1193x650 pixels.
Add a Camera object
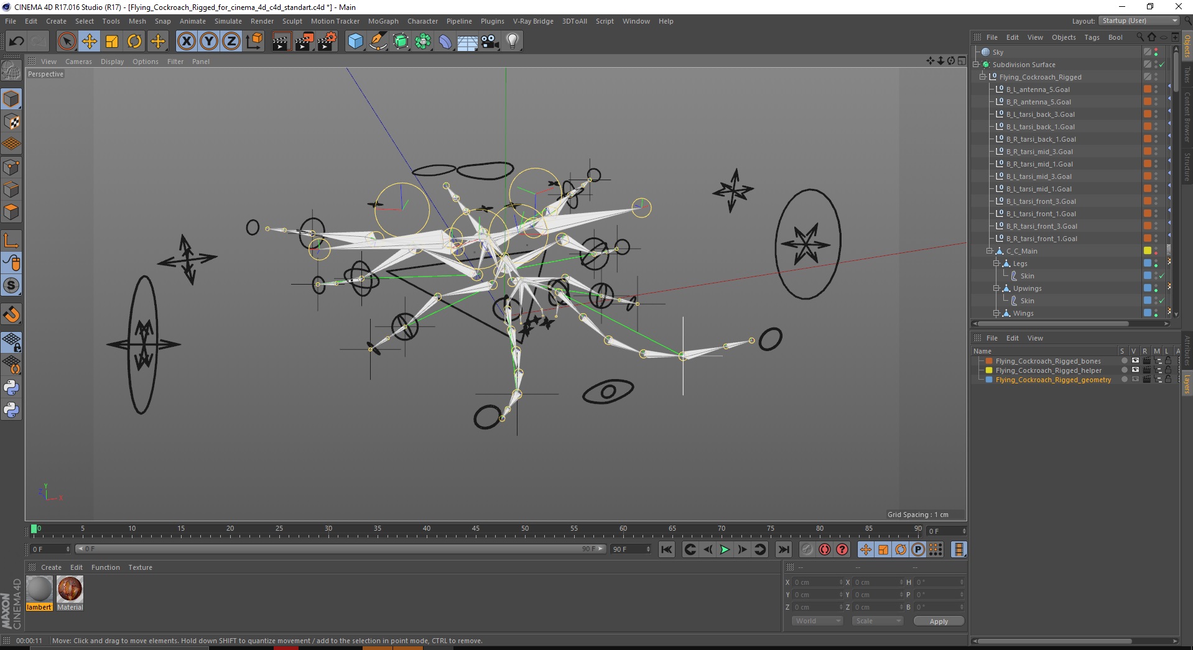(490, 42)
